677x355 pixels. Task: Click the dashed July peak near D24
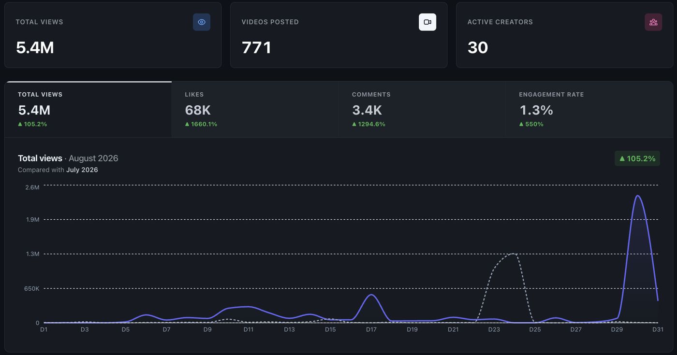[513, 254]
